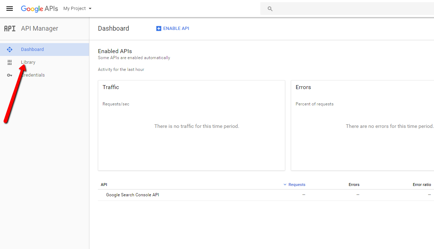Focus the top search field
Viewport: 434px width, 249px height.
click(x=347, y=9)
